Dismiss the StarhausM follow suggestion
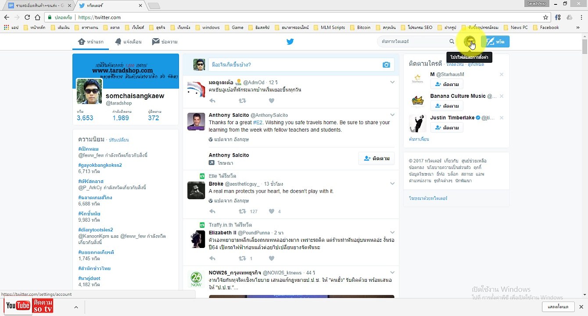This screenshot has height=316, width=588. [502, 75]
